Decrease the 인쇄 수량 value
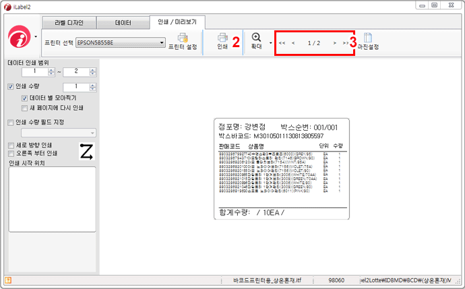The height and width of the screenshot is (289, 465). tap(93, 89)
